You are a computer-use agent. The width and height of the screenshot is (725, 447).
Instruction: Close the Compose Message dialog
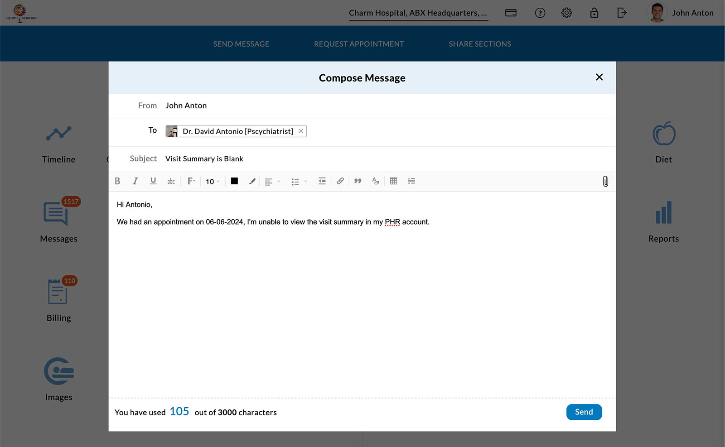coord(599,77)
